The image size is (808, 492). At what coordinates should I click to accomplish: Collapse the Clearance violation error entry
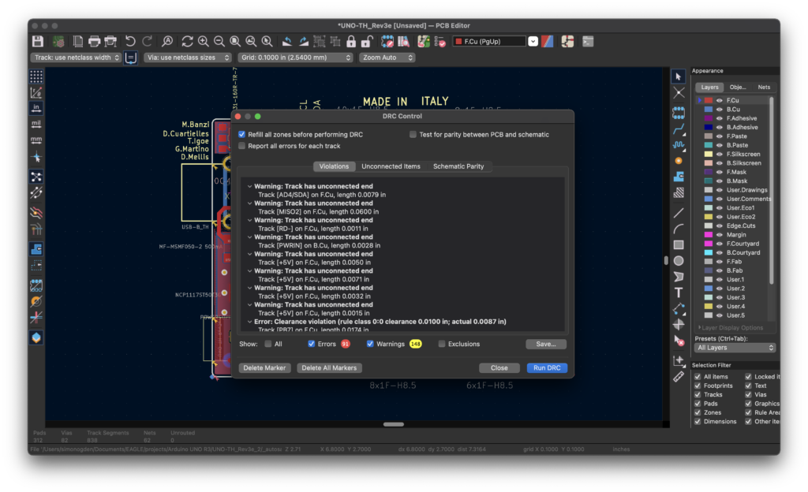pyautogui.click(x=249, y=322)
